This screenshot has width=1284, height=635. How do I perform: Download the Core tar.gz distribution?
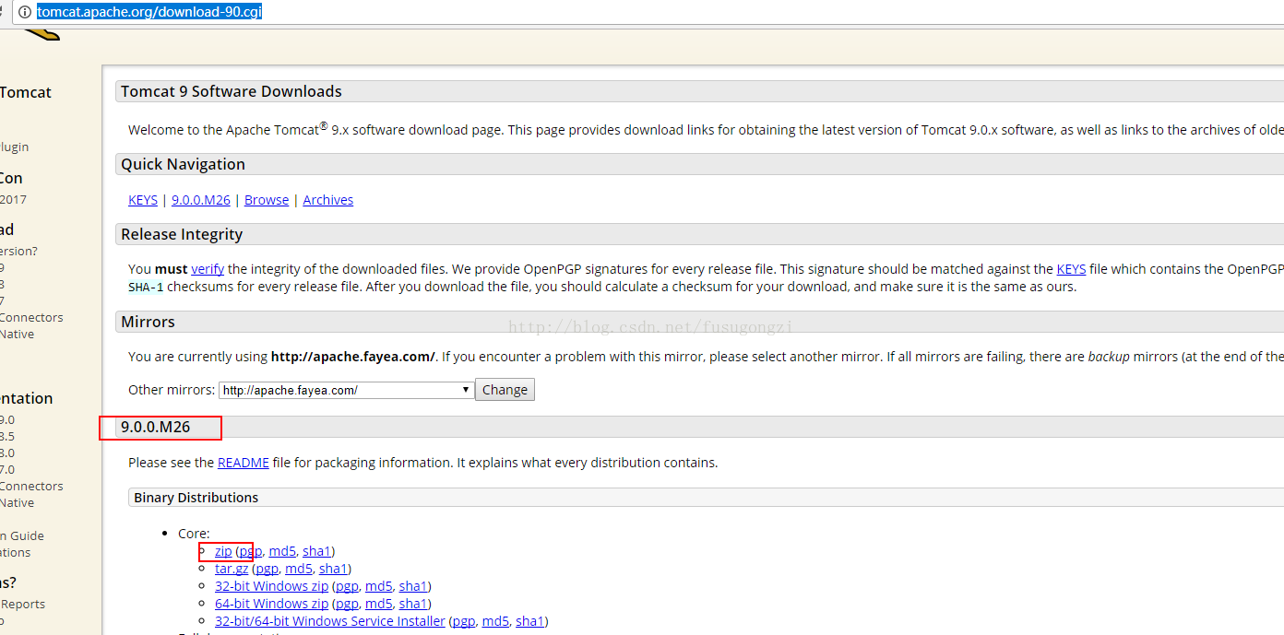[232, 569]
